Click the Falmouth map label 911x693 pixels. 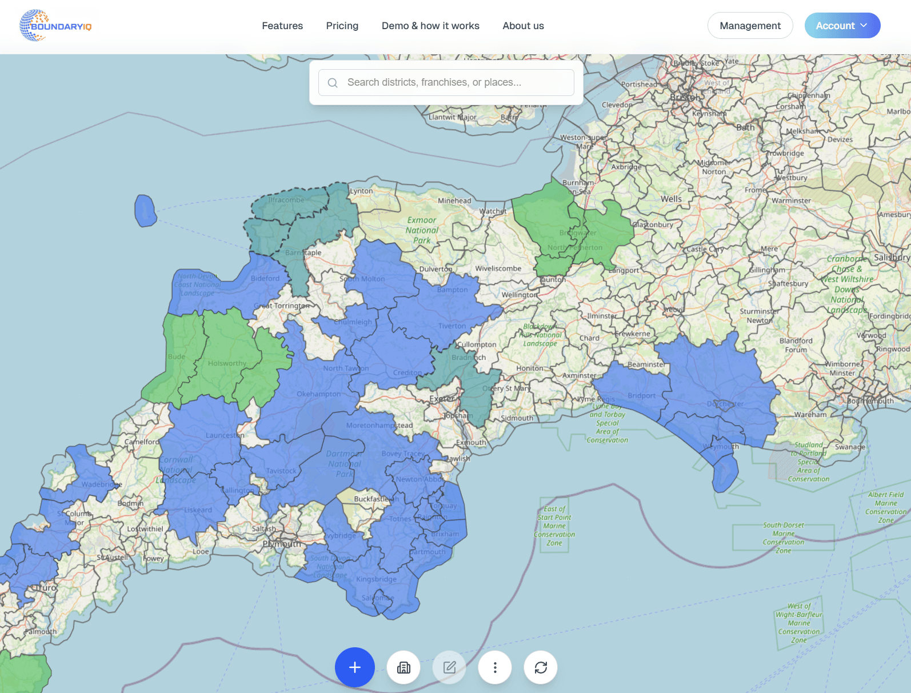point(41,632)
